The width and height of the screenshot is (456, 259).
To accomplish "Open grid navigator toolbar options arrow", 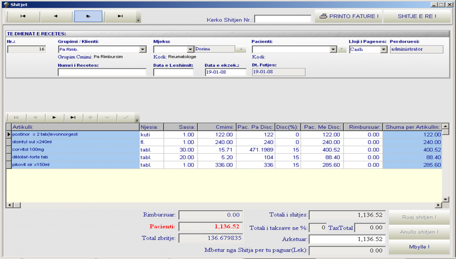I will click(137, 120).
